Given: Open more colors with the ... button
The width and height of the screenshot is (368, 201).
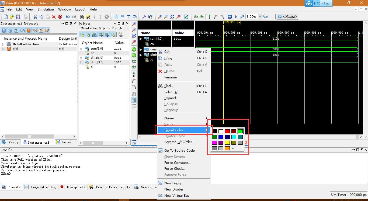Looking at the screenshot, I should coord(234,148).
